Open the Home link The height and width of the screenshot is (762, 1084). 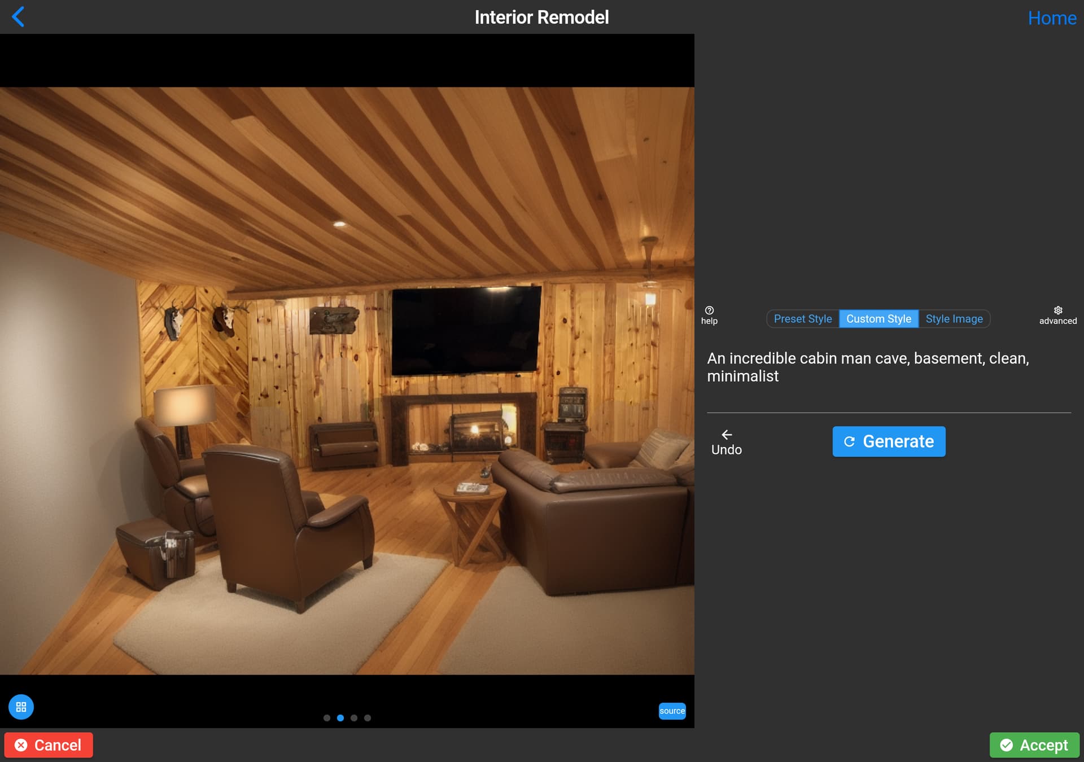[1052, 18]
